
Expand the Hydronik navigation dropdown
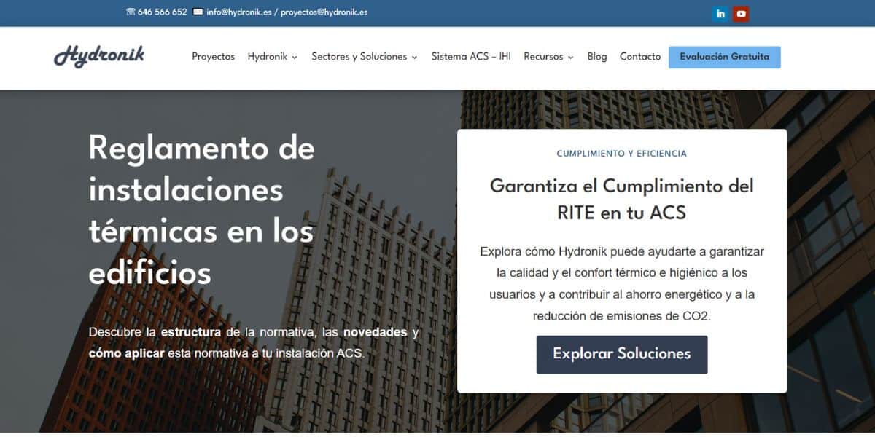click(272, 56)
